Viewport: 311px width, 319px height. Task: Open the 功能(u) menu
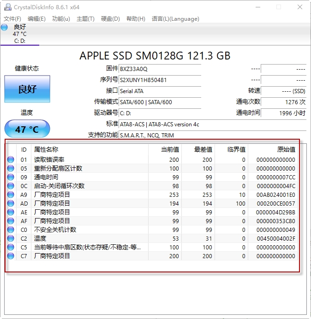pyautogui.click(x=61, y=19)
